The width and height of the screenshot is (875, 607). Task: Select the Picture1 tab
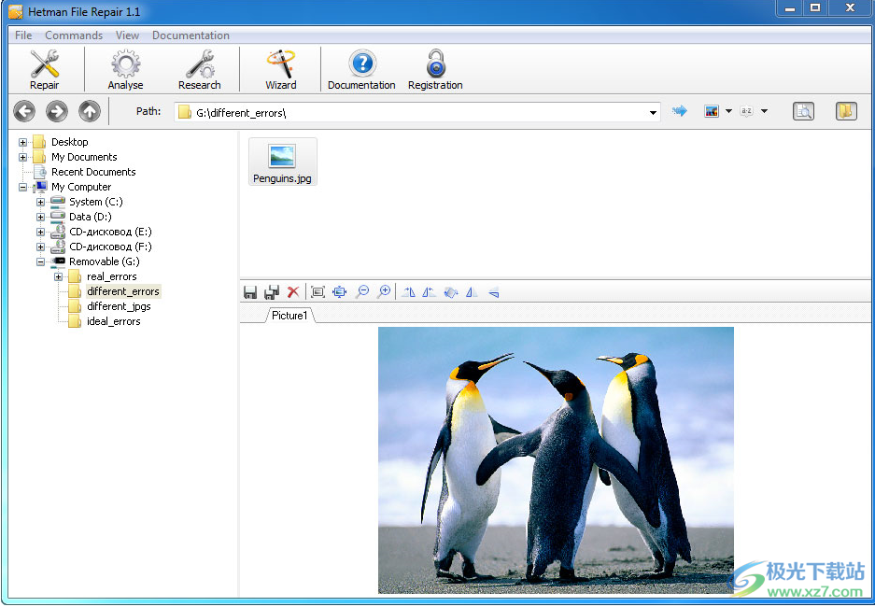(x=289, y=316)
